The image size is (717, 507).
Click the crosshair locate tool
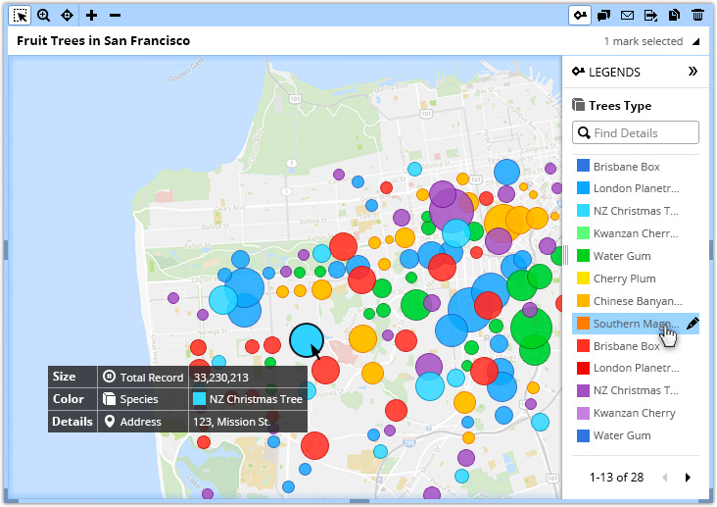point(67,15)
